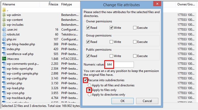Choose Apply to directories only option
The image size is (198, 110).
(89, 95)
